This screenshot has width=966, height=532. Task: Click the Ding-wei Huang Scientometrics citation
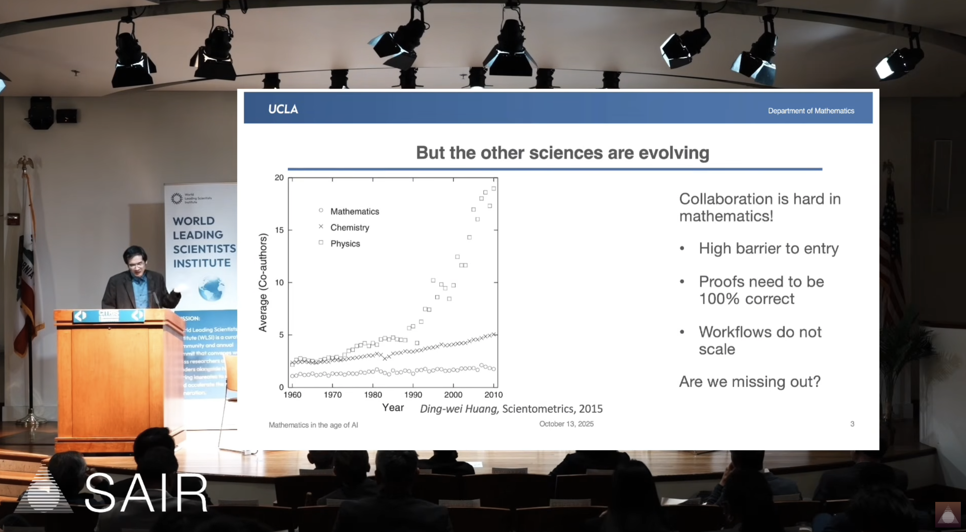pos(511,409)
